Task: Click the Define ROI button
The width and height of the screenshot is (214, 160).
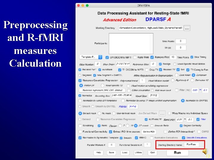Action: click(149, 132)
